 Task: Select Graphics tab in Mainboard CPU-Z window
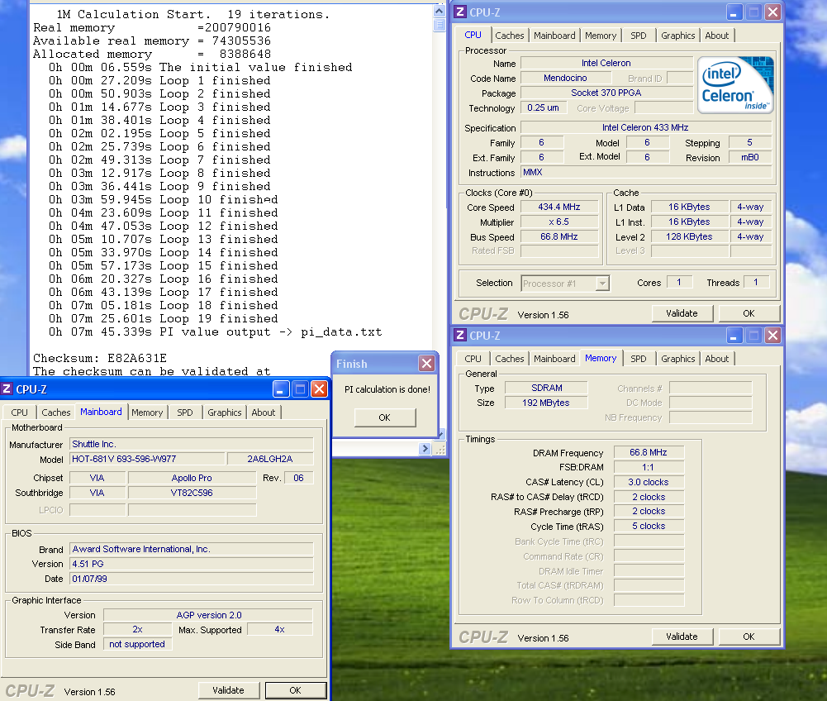tap(224, 412)
